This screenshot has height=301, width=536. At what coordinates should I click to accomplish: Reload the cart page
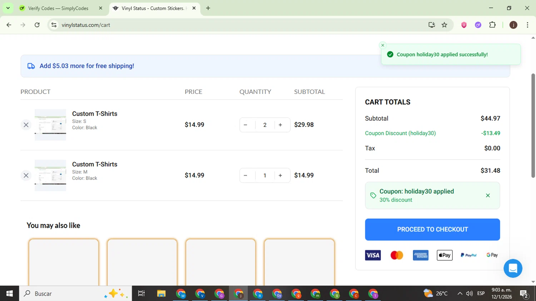(x=37, y=25)
